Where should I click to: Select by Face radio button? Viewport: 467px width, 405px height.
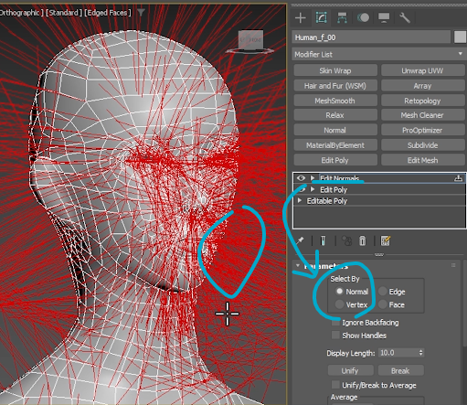pos(383,304)
